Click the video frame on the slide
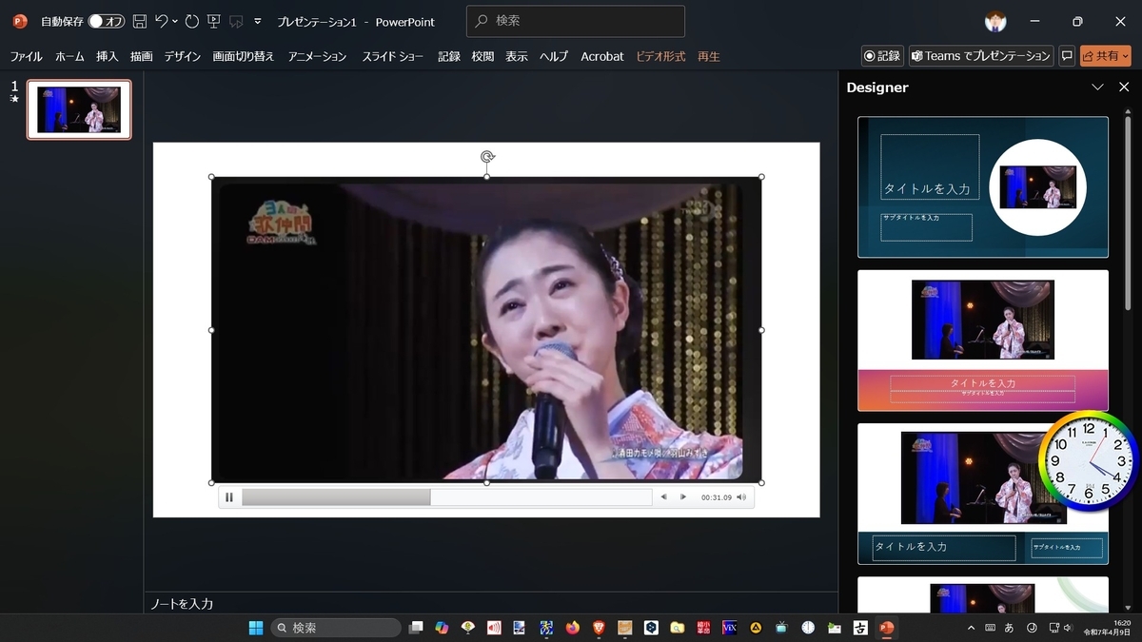The image size is (1142, 642). (486, 329)
